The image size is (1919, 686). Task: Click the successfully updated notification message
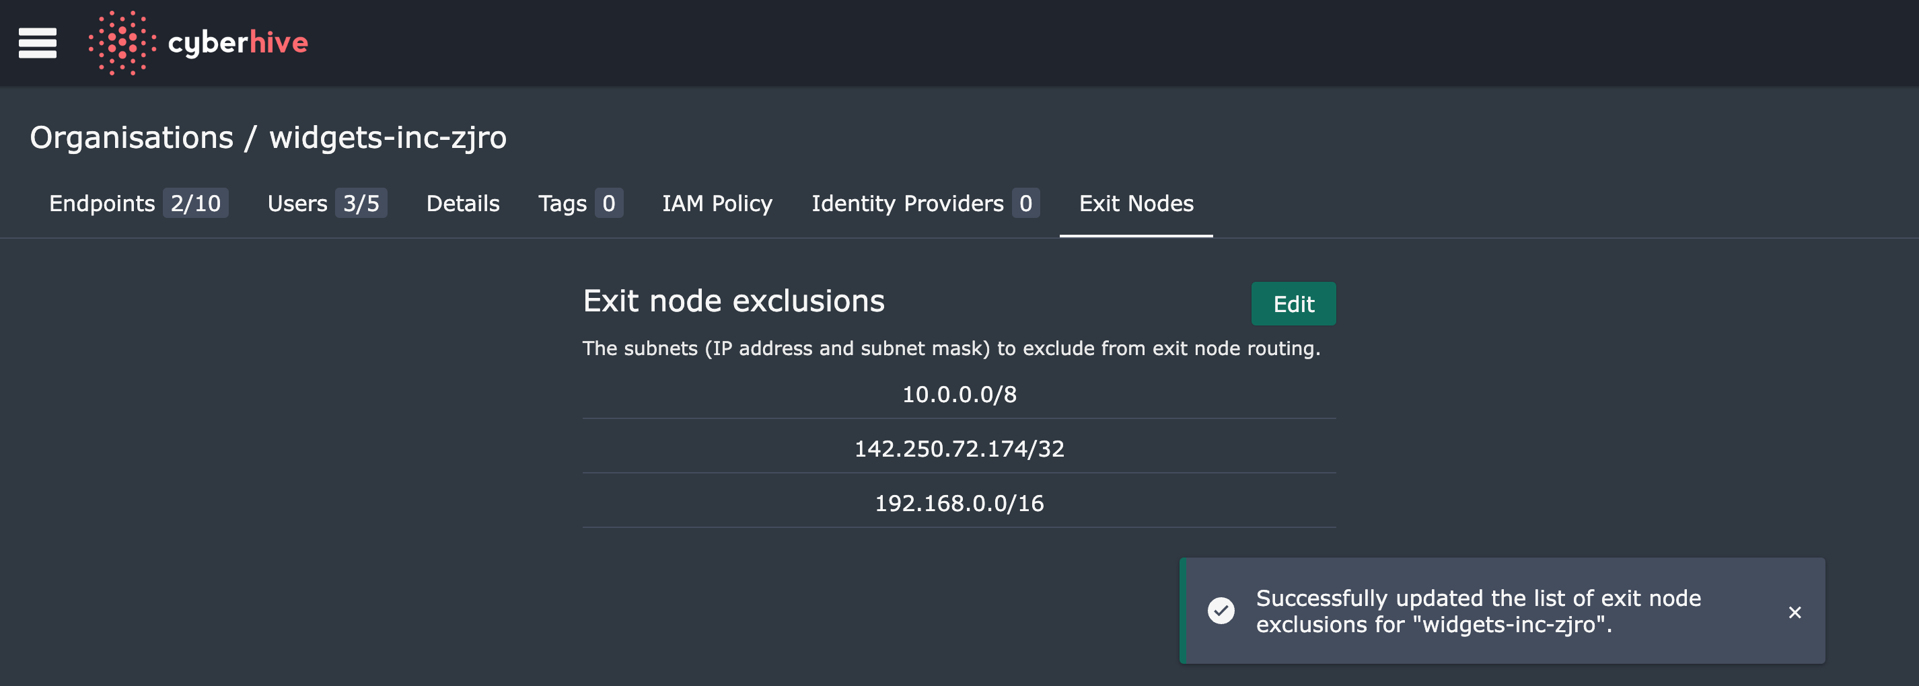point(1478,611)
